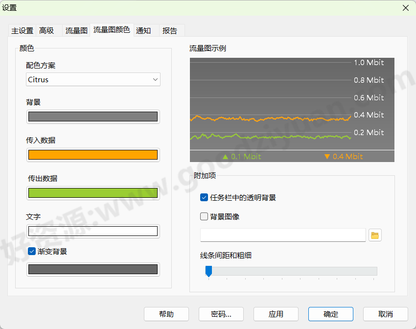Image resolution: width=416 pixels, height=329 pixels.
Task: Switch to the 流量图 tab
Action: (75, 30)
